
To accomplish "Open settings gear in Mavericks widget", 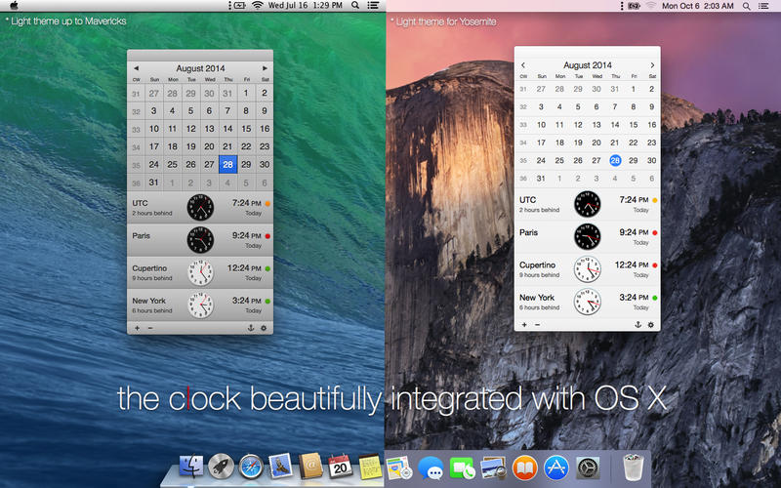I will 264,328.
